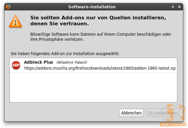Click the '(5) installieren' countdown button

tap(162, 113)
